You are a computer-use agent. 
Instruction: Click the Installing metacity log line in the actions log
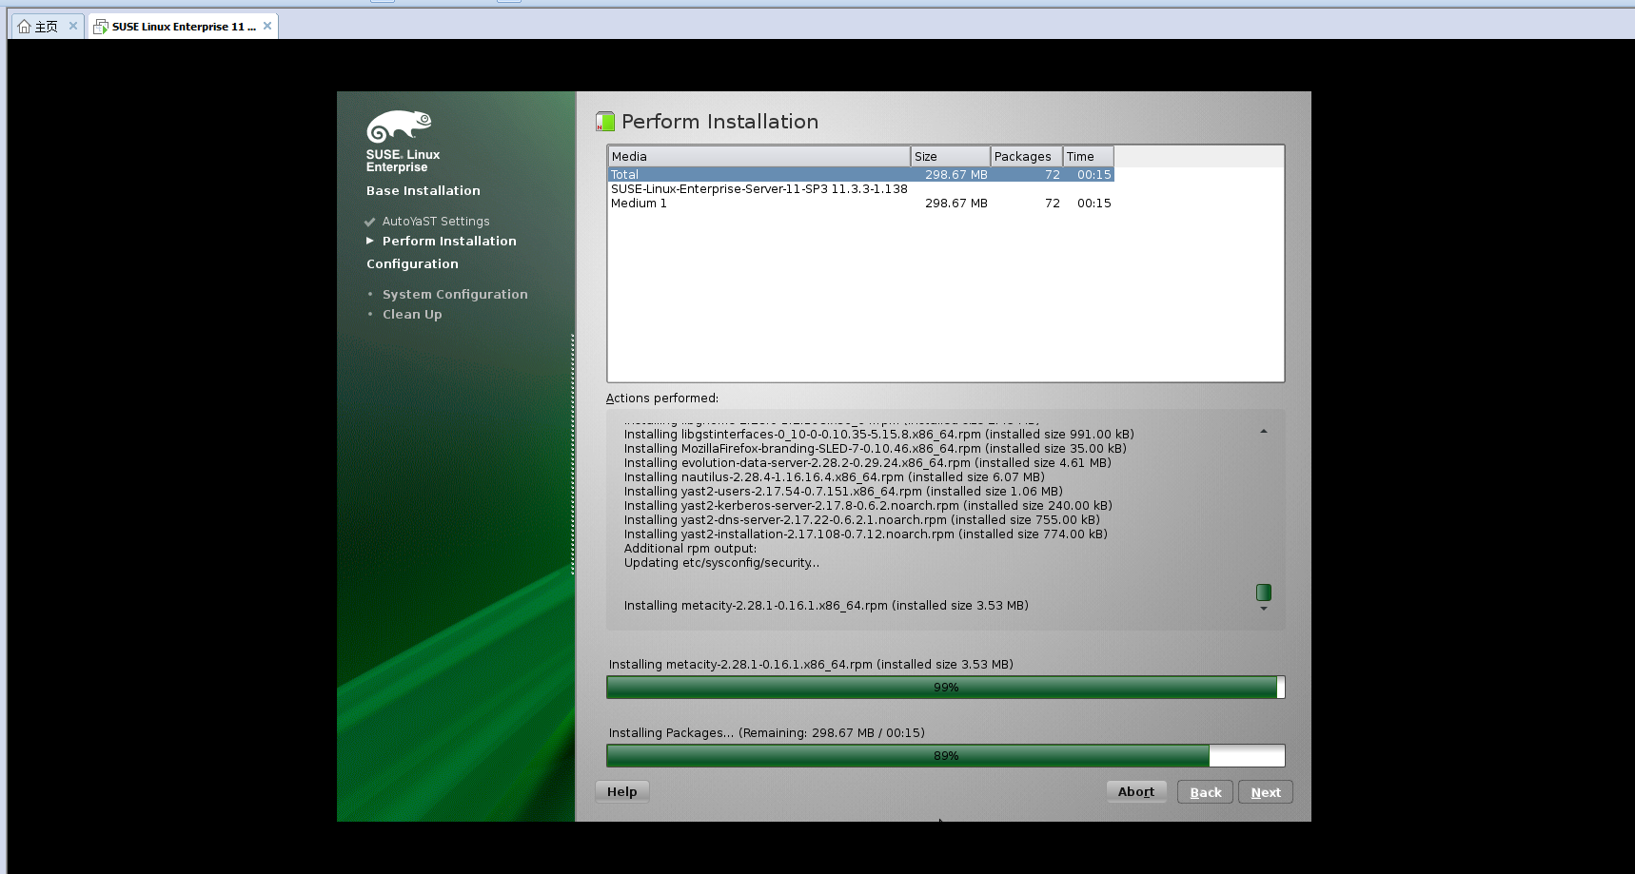click(826, 606)
